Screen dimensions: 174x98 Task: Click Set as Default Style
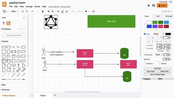point(157,74)
